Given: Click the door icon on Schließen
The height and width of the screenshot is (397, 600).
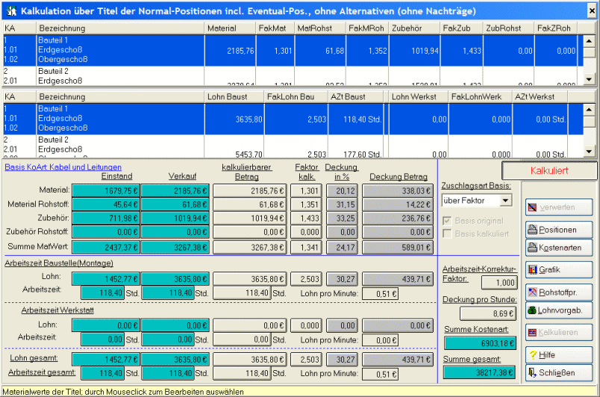Looking at the screenshot, I should 532,372.
